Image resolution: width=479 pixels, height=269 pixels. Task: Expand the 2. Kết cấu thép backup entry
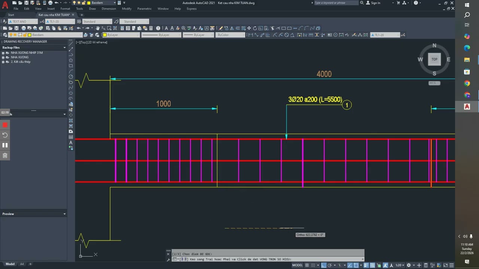(x=3, y=62)
